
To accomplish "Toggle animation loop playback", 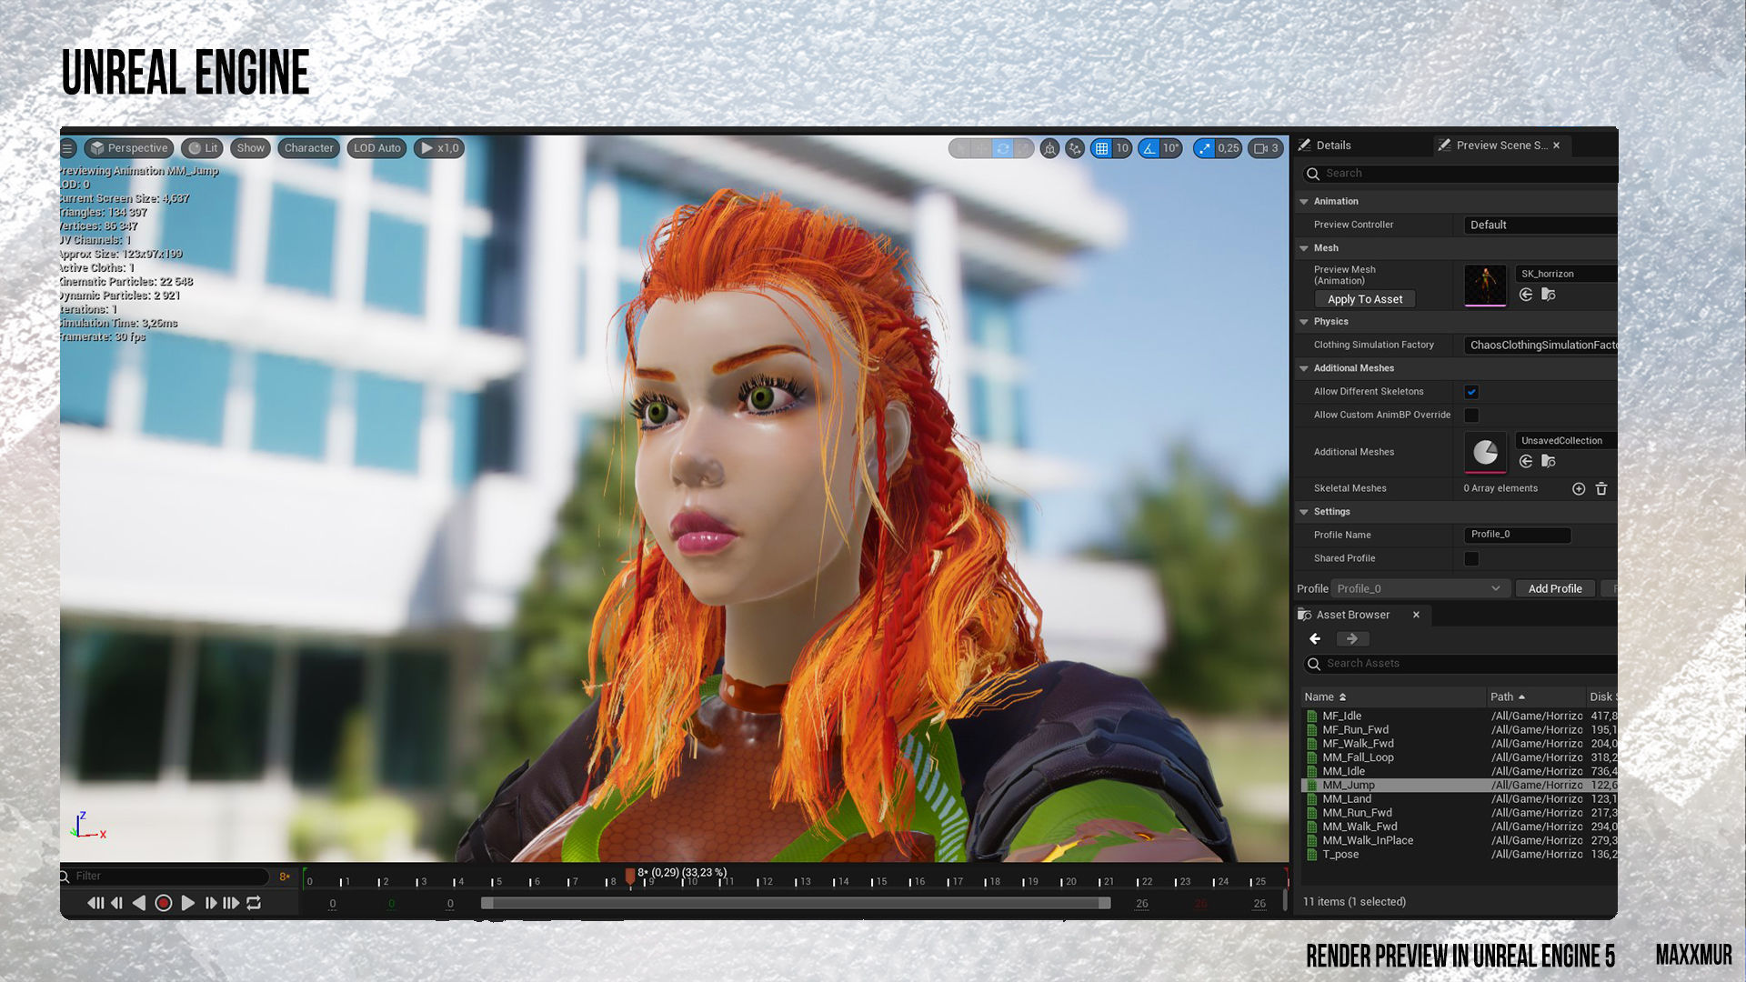I will (254, 904).
